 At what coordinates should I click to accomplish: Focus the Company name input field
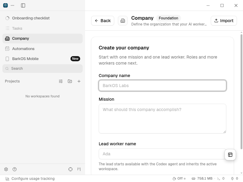click(163, 86)
